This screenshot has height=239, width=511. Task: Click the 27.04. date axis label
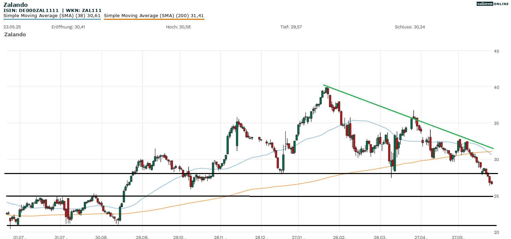420,237
